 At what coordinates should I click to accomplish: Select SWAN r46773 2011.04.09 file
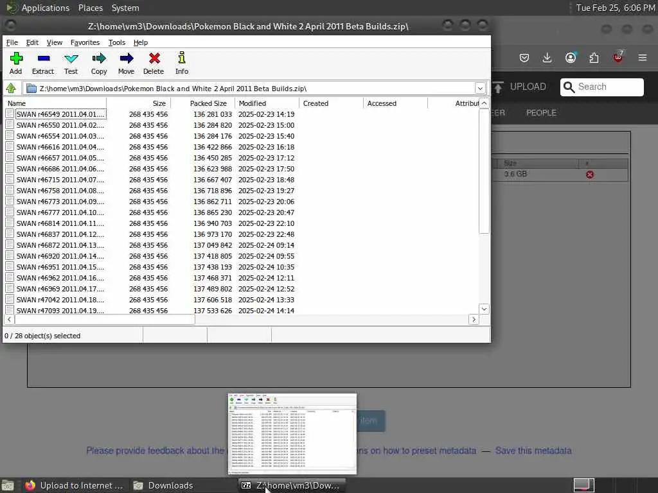pos(60,201)
